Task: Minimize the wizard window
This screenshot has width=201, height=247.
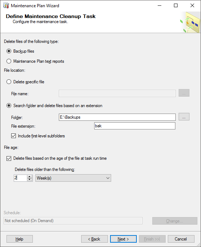Action: 160,5
